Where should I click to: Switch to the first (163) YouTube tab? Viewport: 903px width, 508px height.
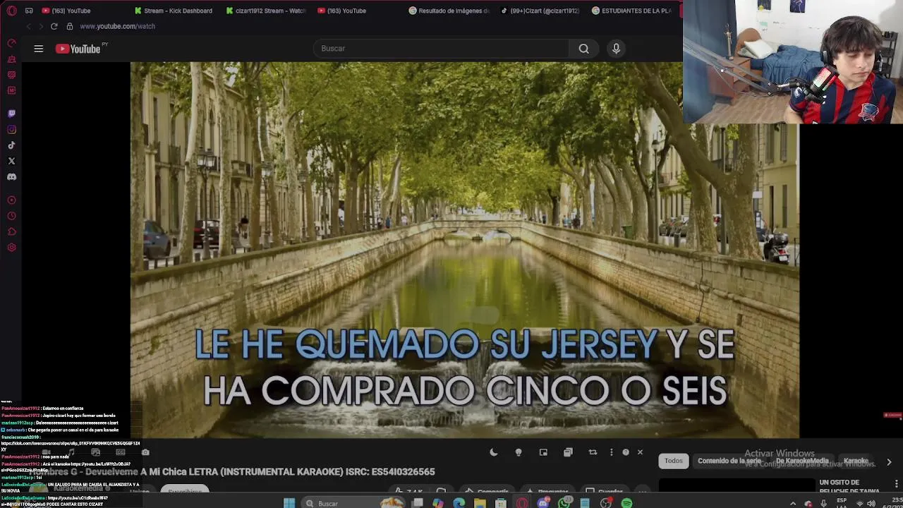tap(67, 11)
